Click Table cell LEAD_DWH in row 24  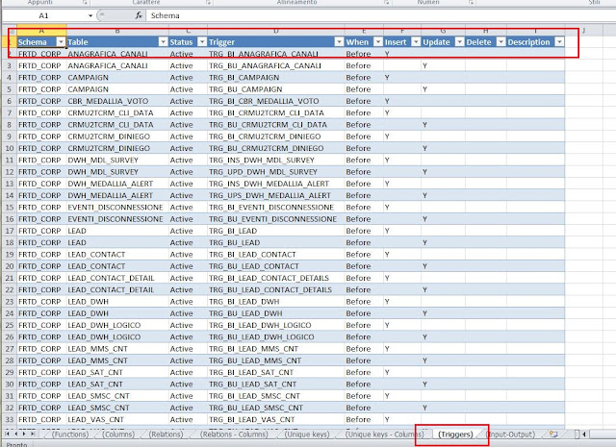click(x=117, y=313)
